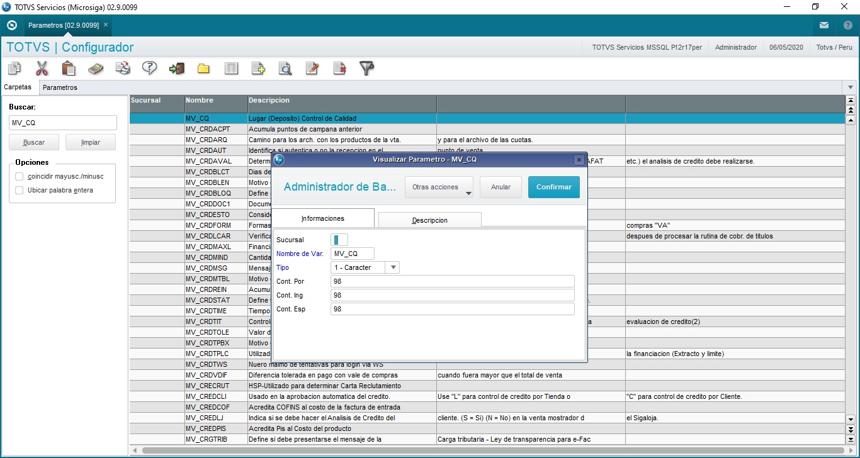This screenshot has height=458, width=860.
Task: Click the Buscar search input field
Action: pos(63,123)
